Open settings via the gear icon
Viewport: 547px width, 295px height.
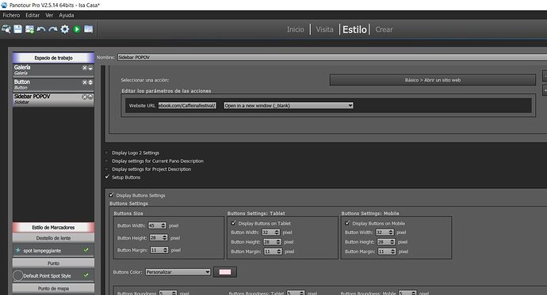tap(65, 29)
